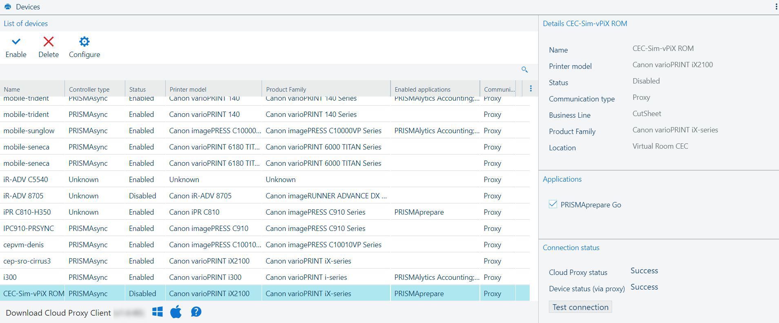Select the cepvm-denis device row
The height and width of the screenshot is (323, 779).
pyautogui.click(x=265, y=245)
